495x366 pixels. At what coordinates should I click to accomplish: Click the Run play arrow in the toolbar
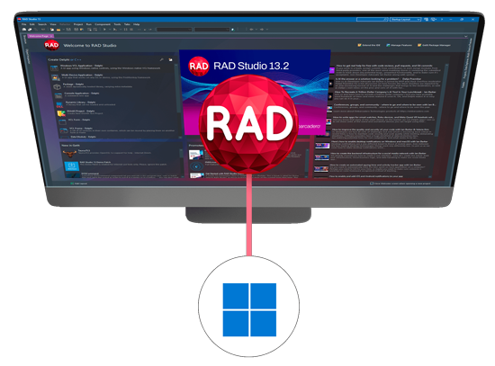coord(104,30)
